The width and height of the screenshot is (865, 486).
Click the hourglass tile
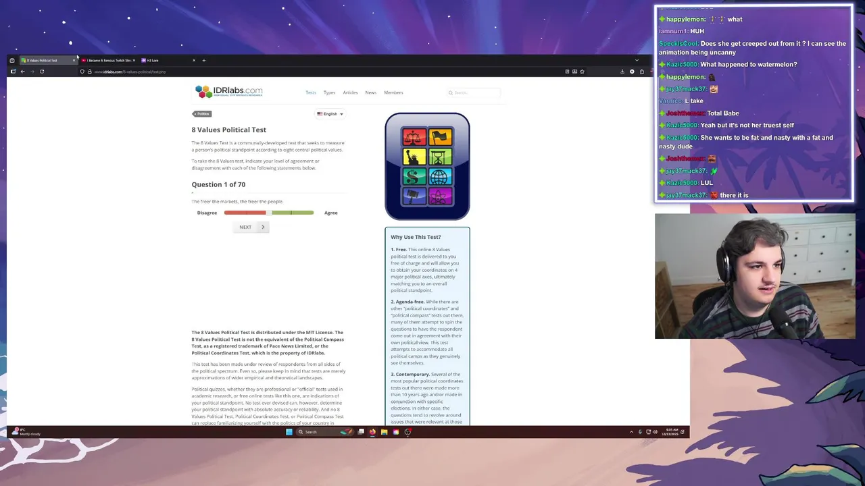(440, 157)
